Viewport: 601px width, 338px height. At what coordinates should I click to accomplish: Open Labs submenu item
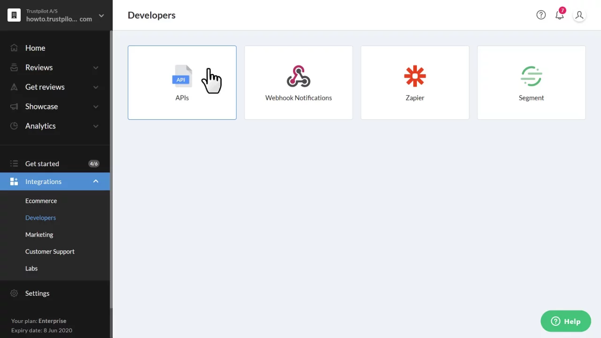pyautogui.click(x=31, y=269)
